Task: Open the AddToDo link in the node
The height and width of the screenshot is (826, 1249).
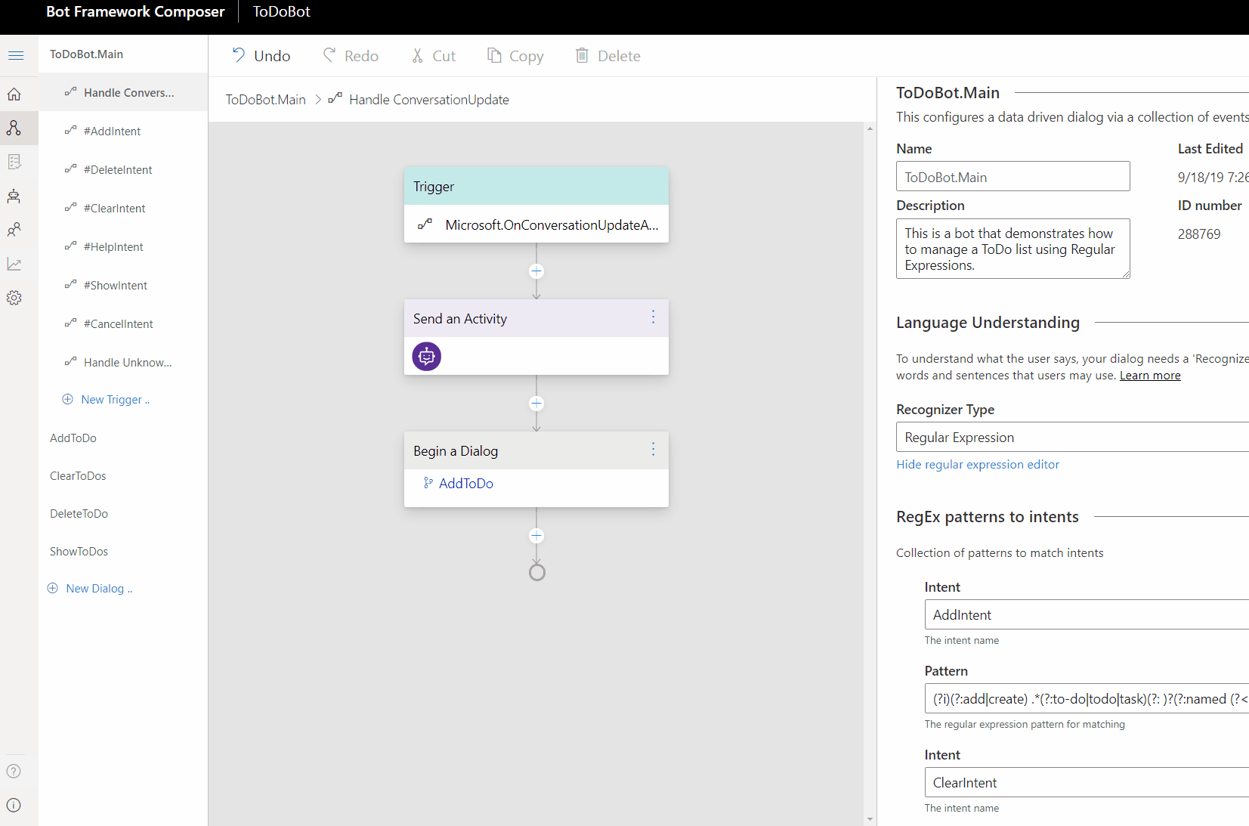Action: pos(465,484)
